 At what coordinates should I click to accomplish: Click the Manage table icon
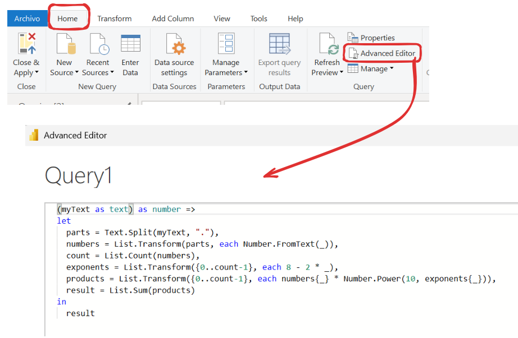click(352, 68)
